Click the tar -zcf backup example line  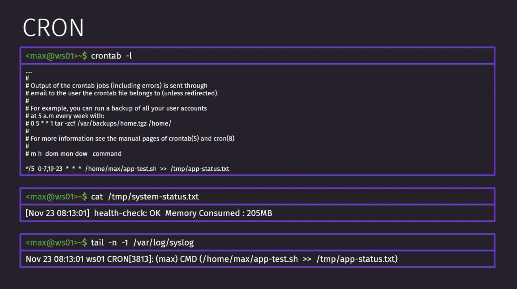click(x=98, y=123)
